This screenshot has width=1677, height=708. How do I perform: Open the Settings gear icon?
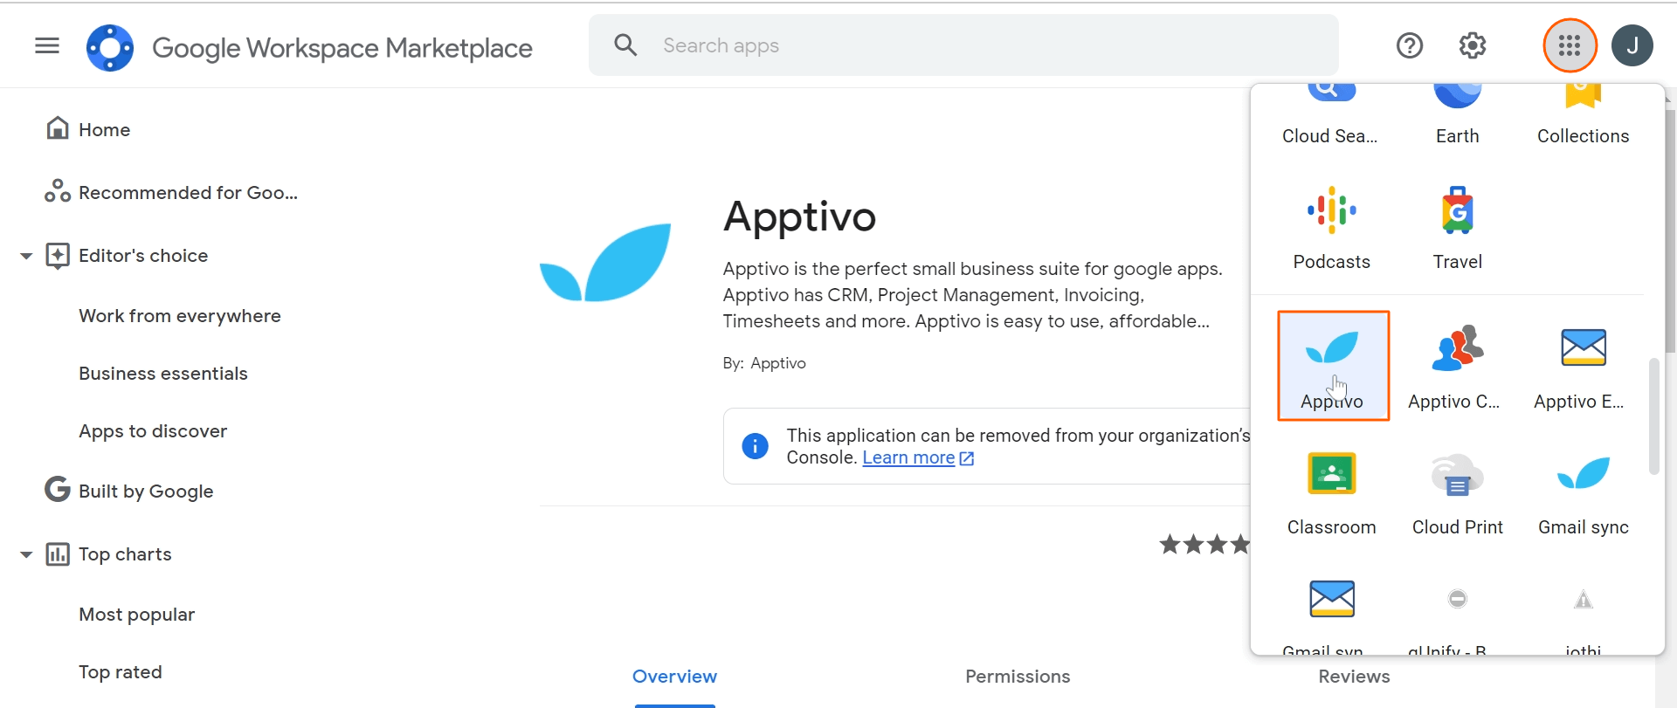coord(1473,45)
